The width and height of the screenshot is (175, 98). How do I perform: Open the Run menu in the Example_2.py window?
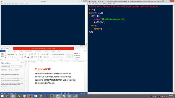coord(101,4)
